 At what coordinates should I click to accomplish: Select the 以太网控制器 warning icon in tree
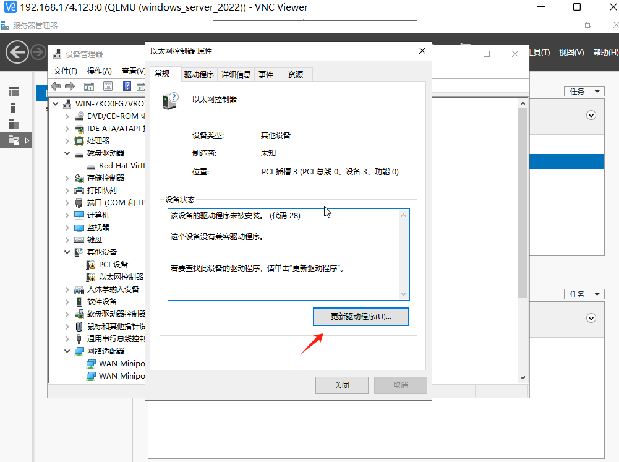91,277
